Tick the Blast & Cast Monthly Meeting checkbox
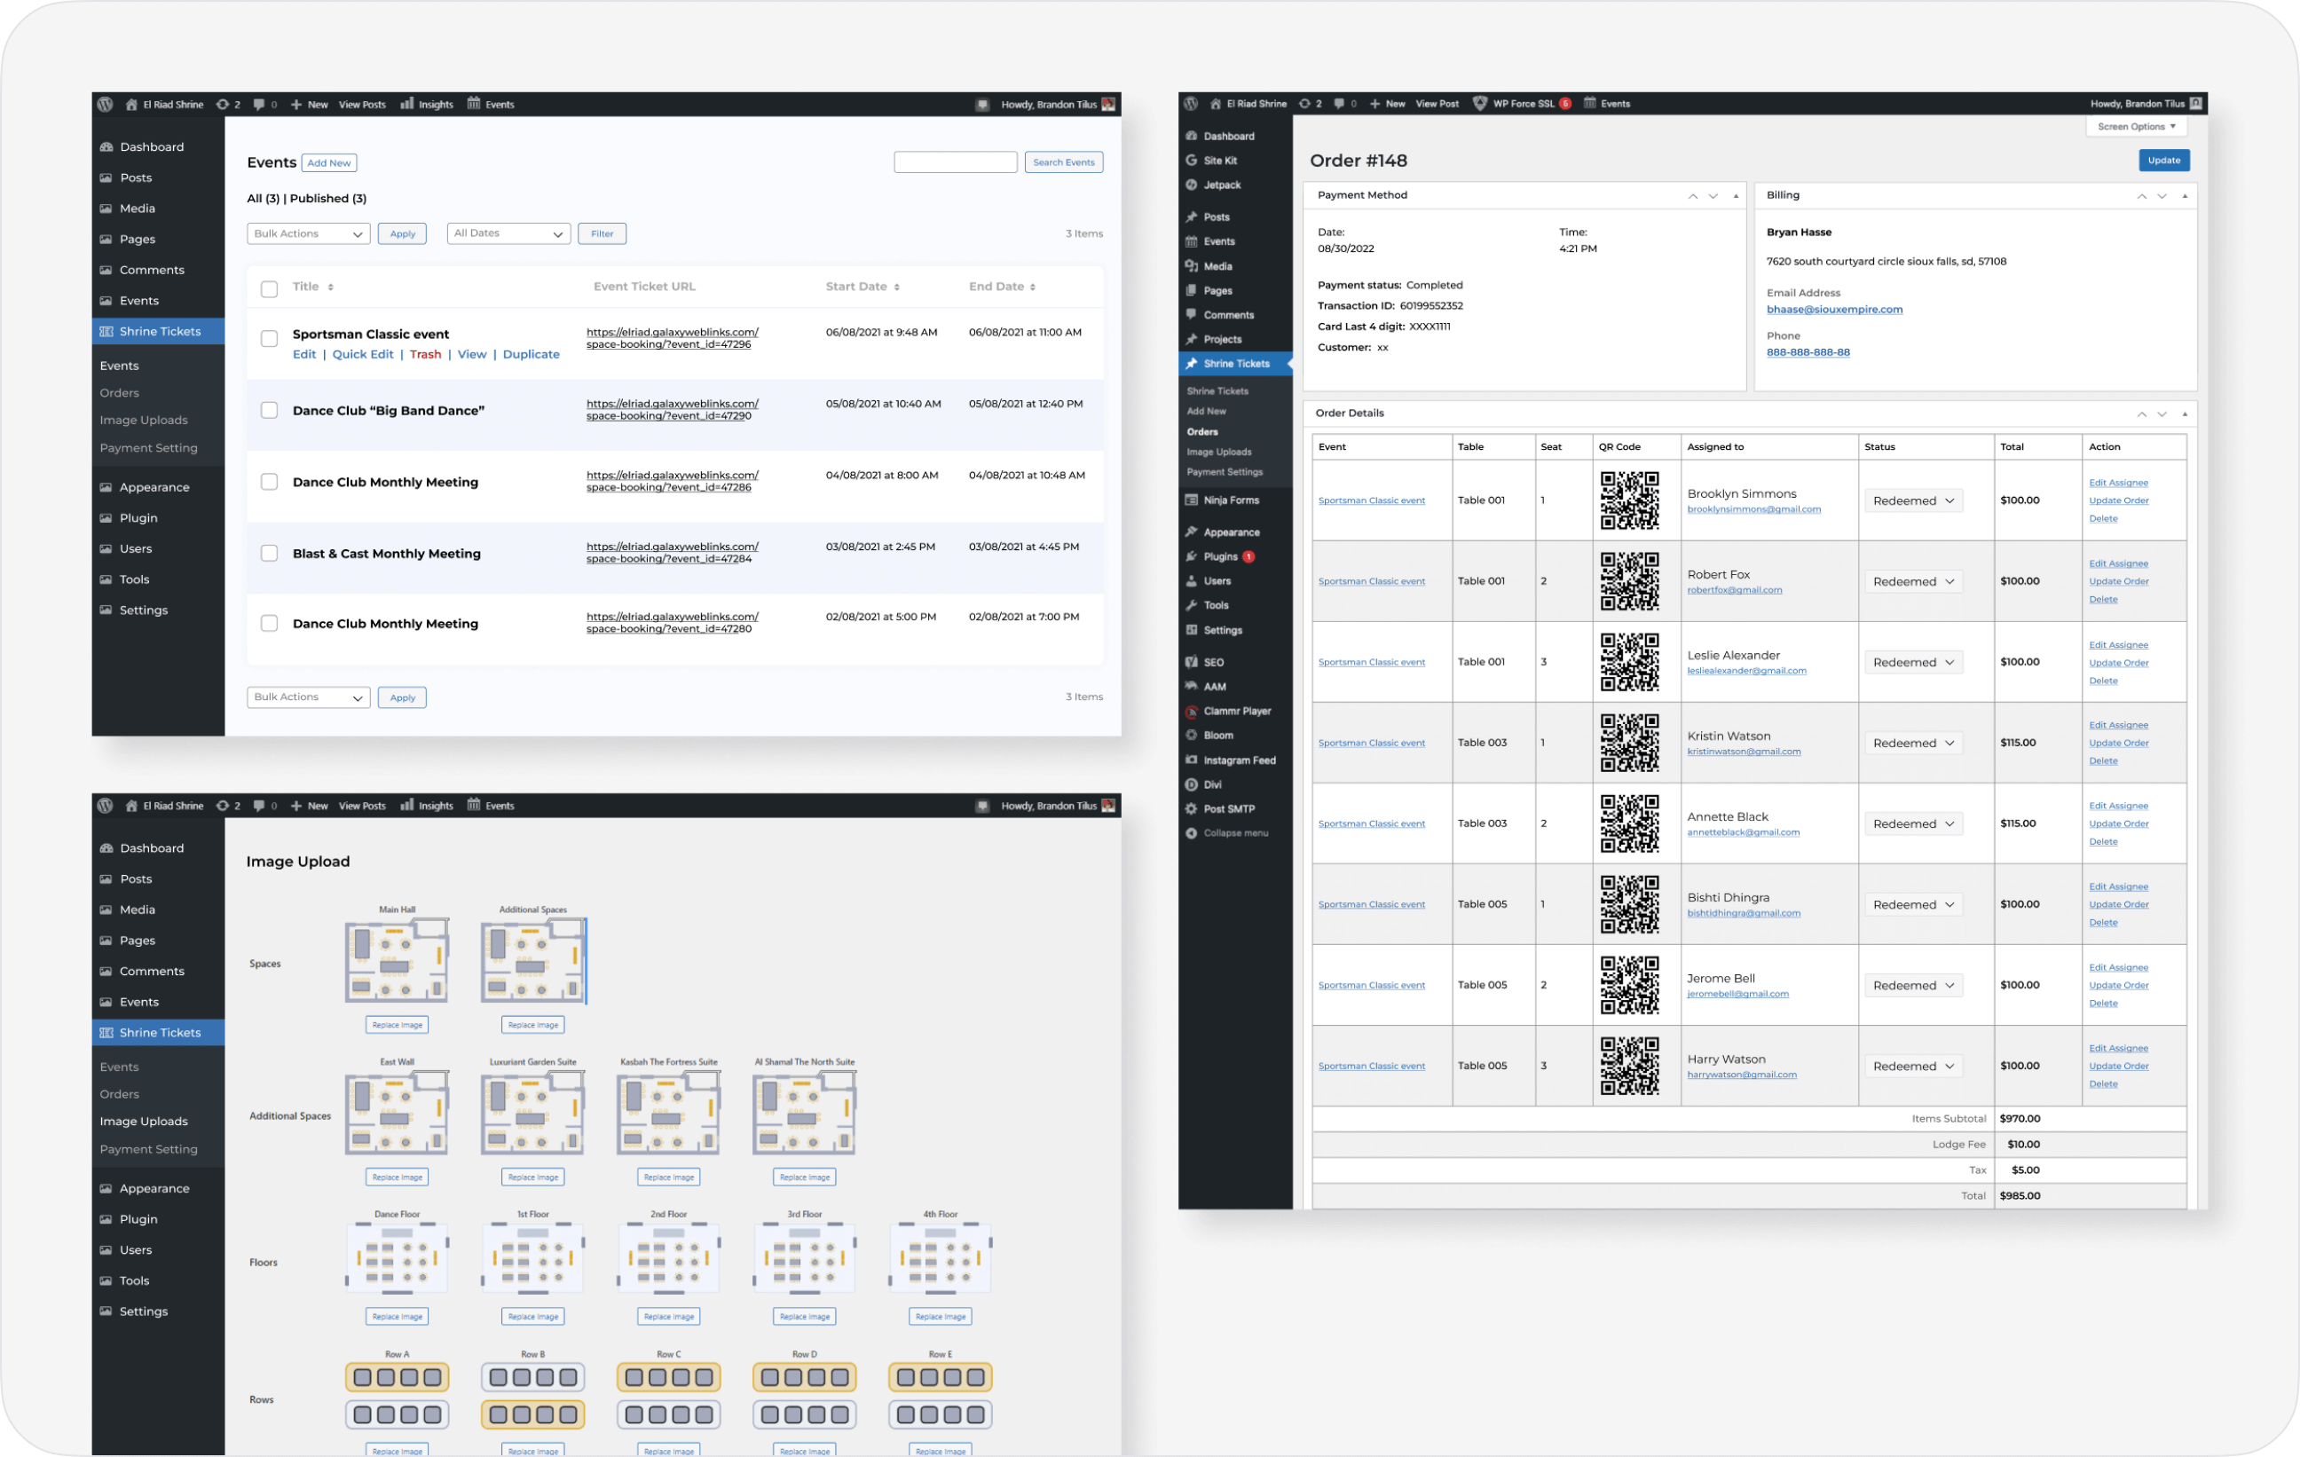Screen dimensions: 2300x1457 pyautogui.click(x=270, y=553)
